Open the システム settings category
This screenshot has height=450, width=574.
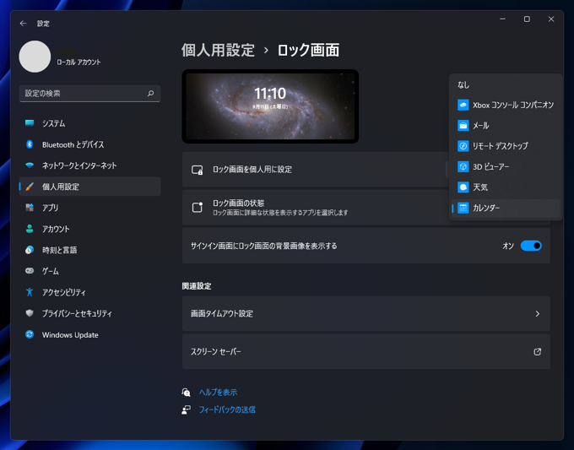click(x=89, y=123)
